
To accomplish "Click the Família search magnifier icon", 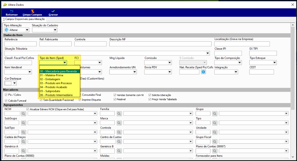I will [x=119, y=114].
